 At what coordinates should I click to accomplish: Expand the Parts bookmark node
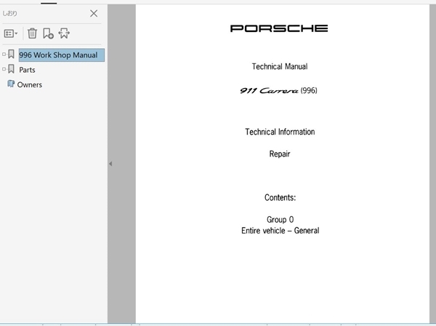click(x=4, y=69)
